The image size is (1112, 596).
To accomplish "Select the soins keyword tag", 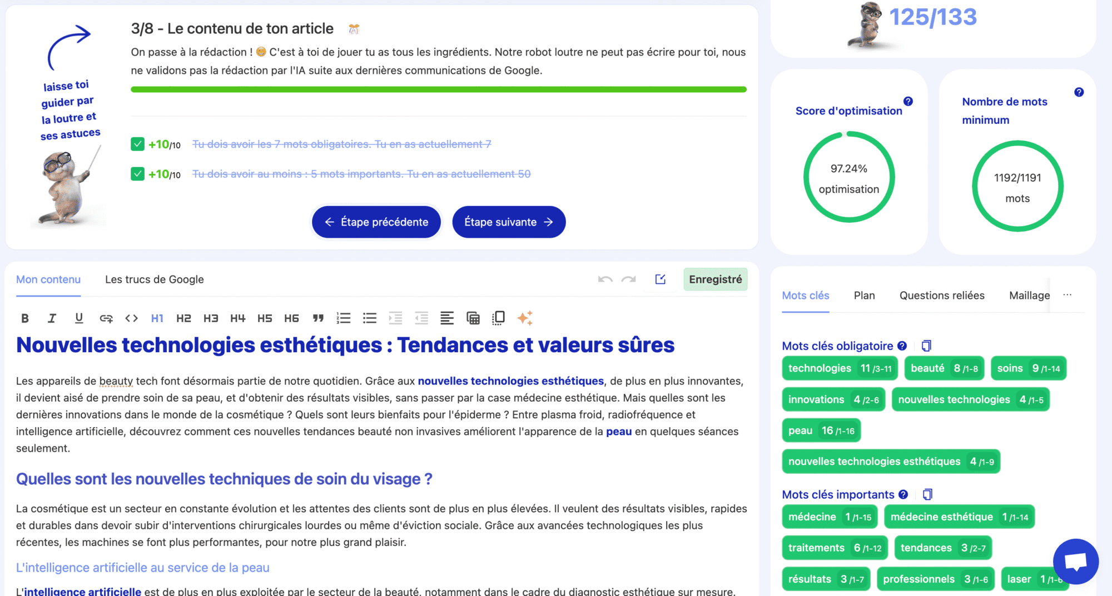I will tap(1029, 368).
